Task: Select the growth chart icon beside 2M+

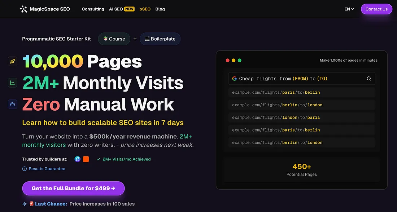Action: [x=12, y=83]
